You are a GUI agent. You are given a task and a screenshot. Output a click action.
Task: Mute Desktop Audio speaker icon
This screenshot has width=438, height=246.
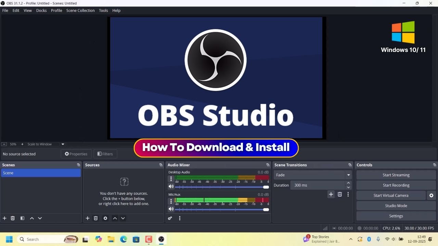click(x=171, y=187)
